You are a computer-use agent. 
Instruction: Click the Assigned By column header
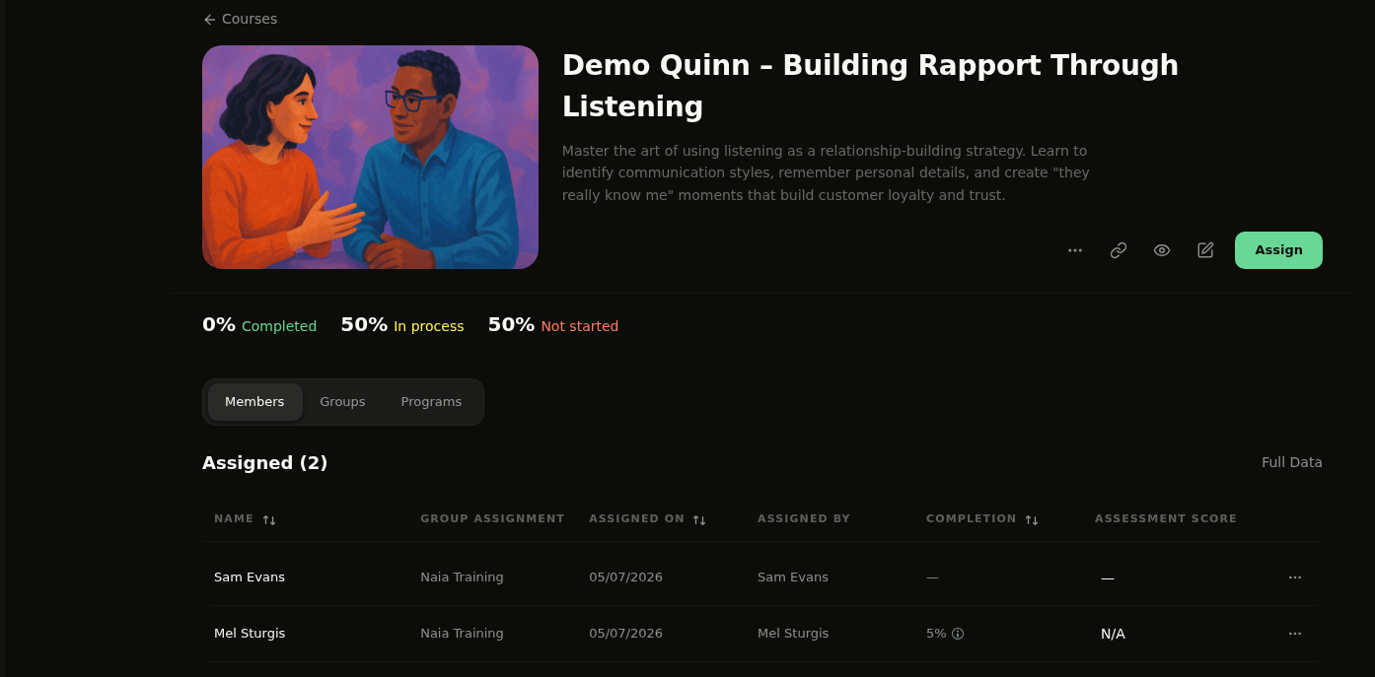click(x=804, y=518)
